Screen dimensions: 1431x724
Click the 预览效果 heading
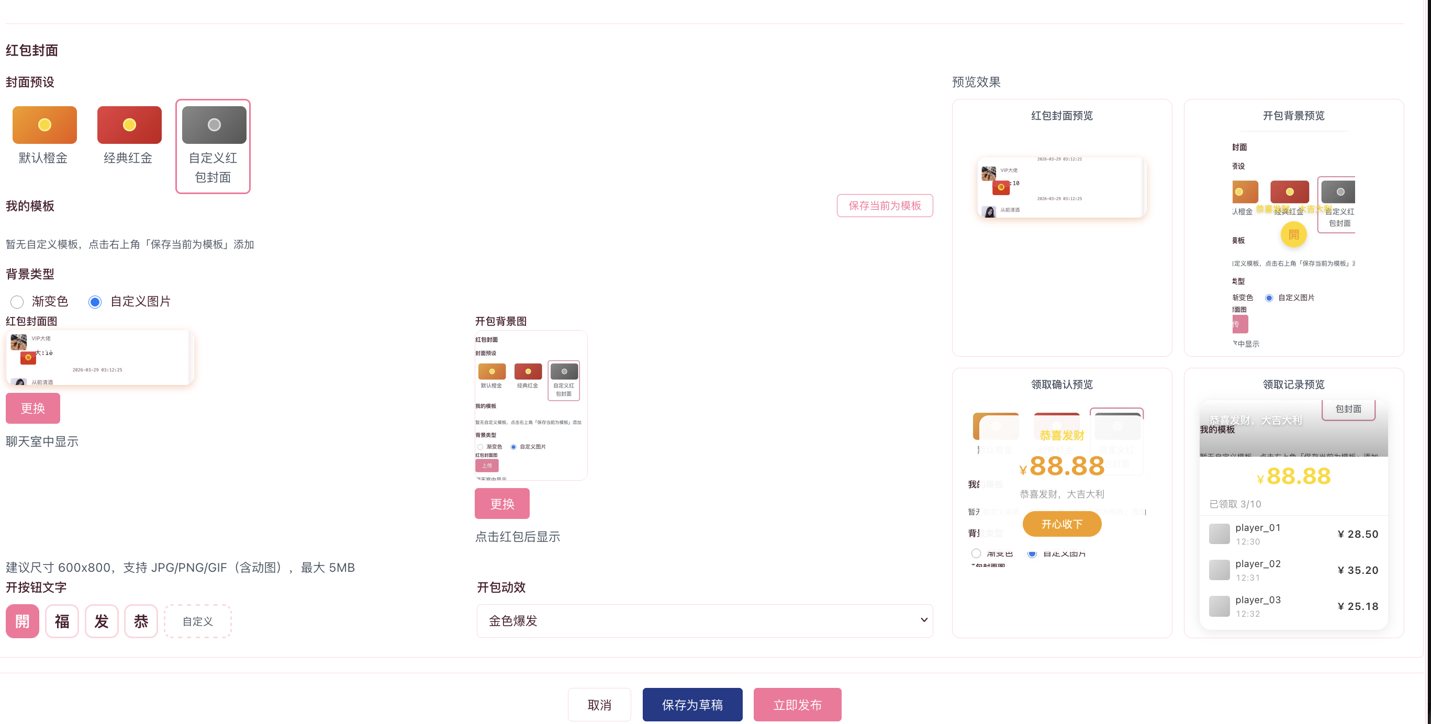coord(976,82)
